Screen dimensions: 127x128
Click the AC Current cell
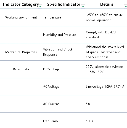point(64,104)
